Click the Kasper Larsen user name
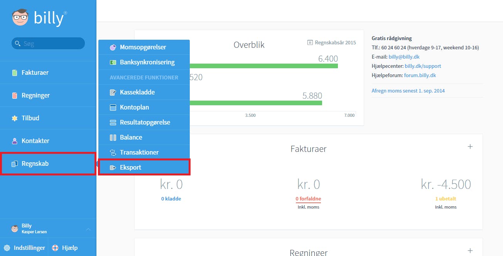503x256 pixels. pyautogui.click(x=34, y=232)
